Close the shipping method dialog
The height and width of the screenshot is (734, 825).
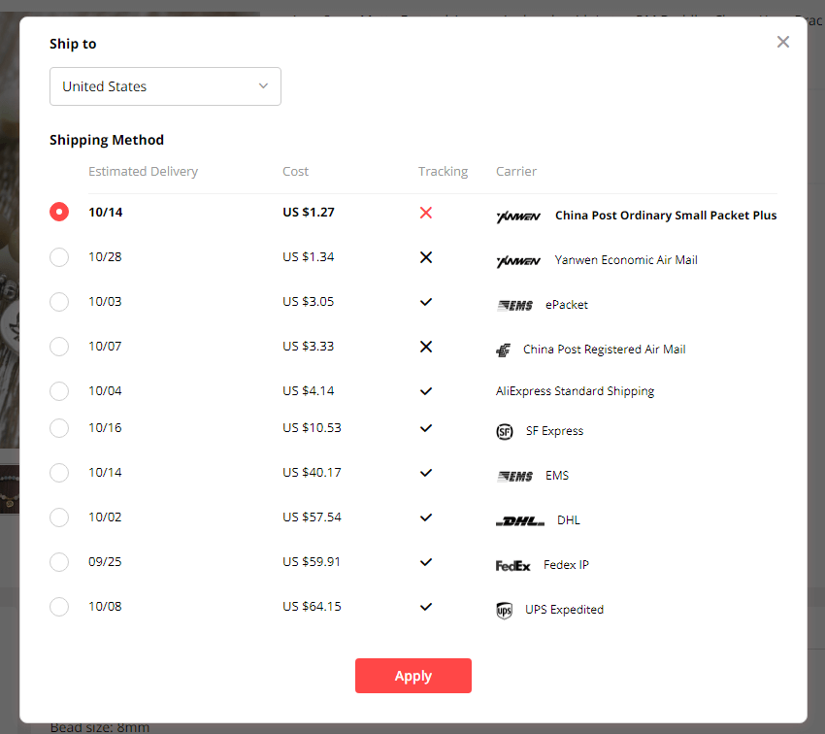click(783, 42)
